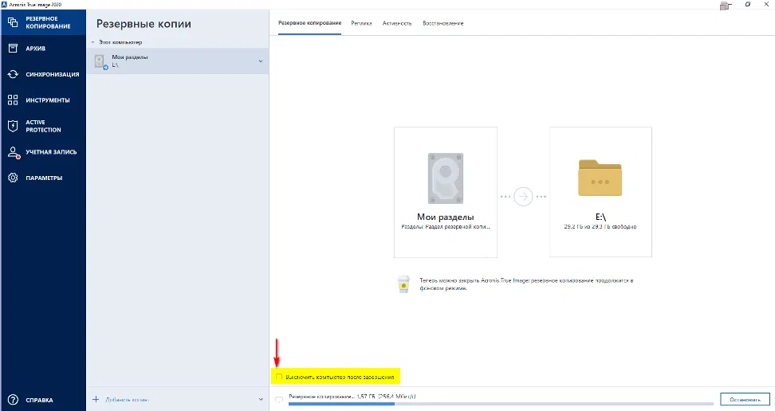Image resolution: width=775 pixels, height=411 pixels.
Task: Select the Мои разделы backup in list
Action: (x=178, y=61)
